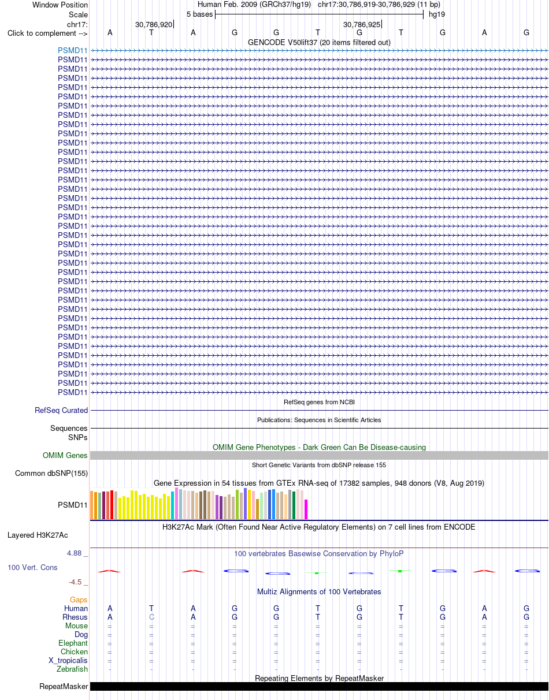Click the chr17: ruler label

point(77,24)
